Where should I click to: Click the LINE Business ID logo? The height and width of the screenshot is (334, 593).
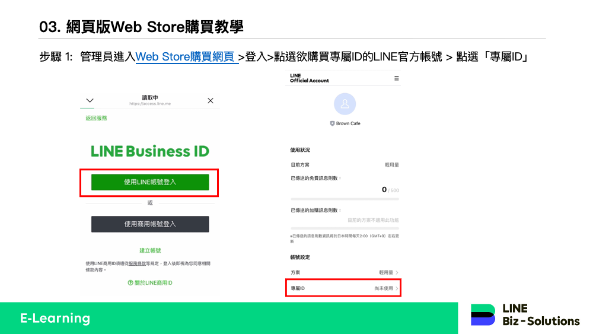(150, 151)
